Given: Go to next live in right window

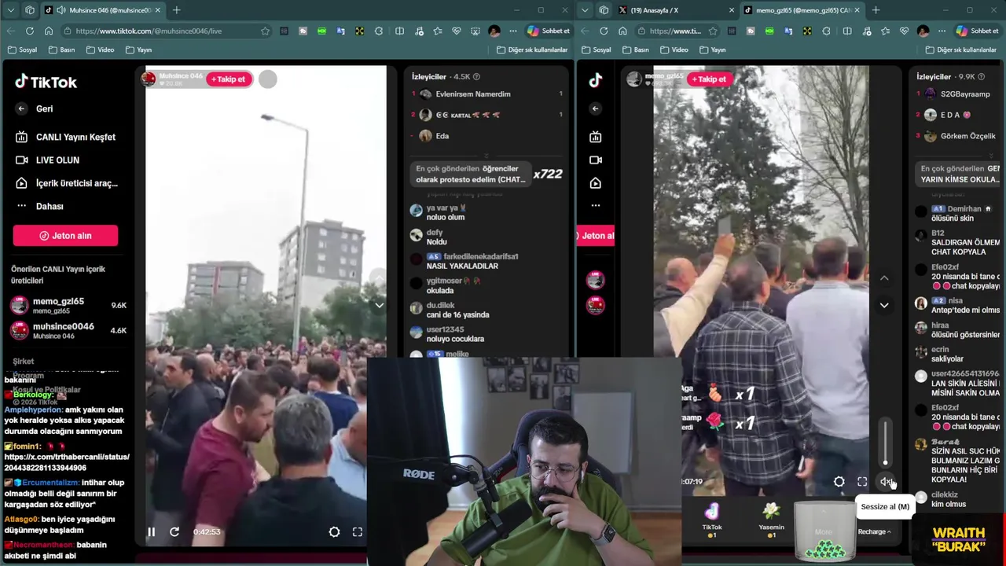Looking at the screenshot, I should [884, 305].
